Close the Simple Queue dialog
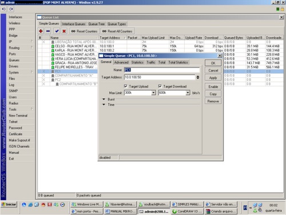This screenshot has height=215, width=286. (x=220, y=56)
